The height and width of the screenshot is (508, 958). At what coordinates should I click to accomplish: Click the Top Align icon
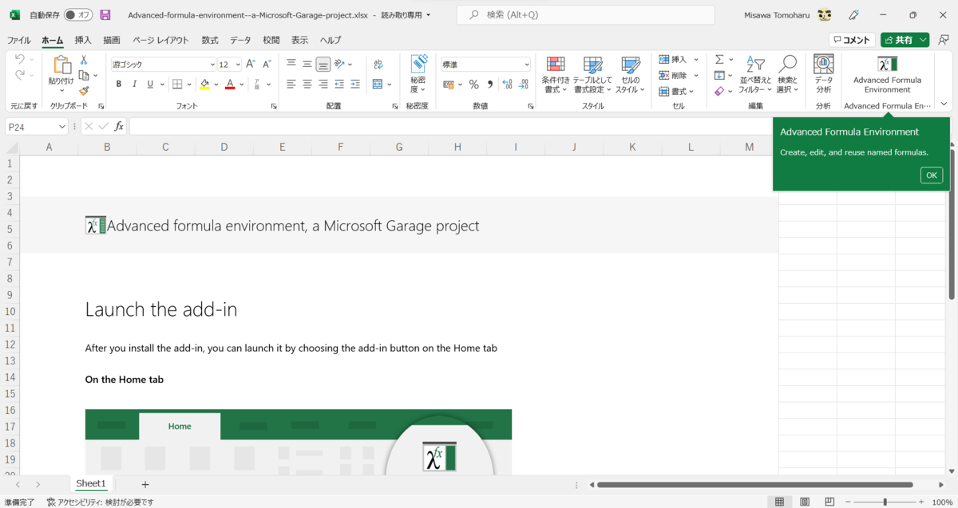(x=291, y=64)
